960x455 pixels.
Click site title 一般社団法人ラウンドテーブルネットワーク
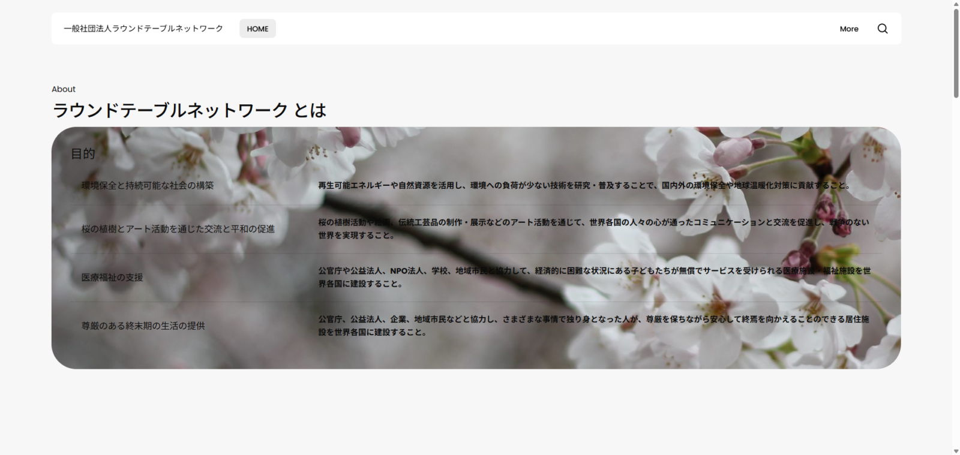(x=143, y=28)
